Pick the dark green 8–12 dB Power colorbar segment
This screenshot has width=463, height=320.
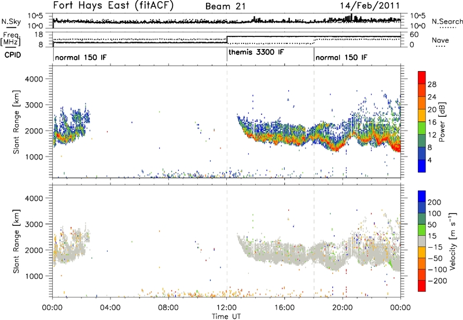pyautogui.click(x=422, y=140)
